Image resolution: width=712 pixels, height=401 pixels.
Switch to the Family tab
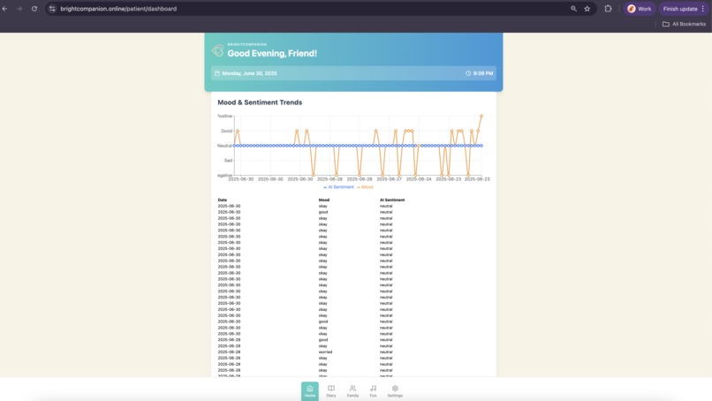pos(352,391)
